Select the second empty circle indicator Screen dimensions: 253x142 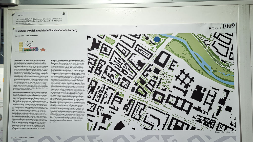point(216,28)
